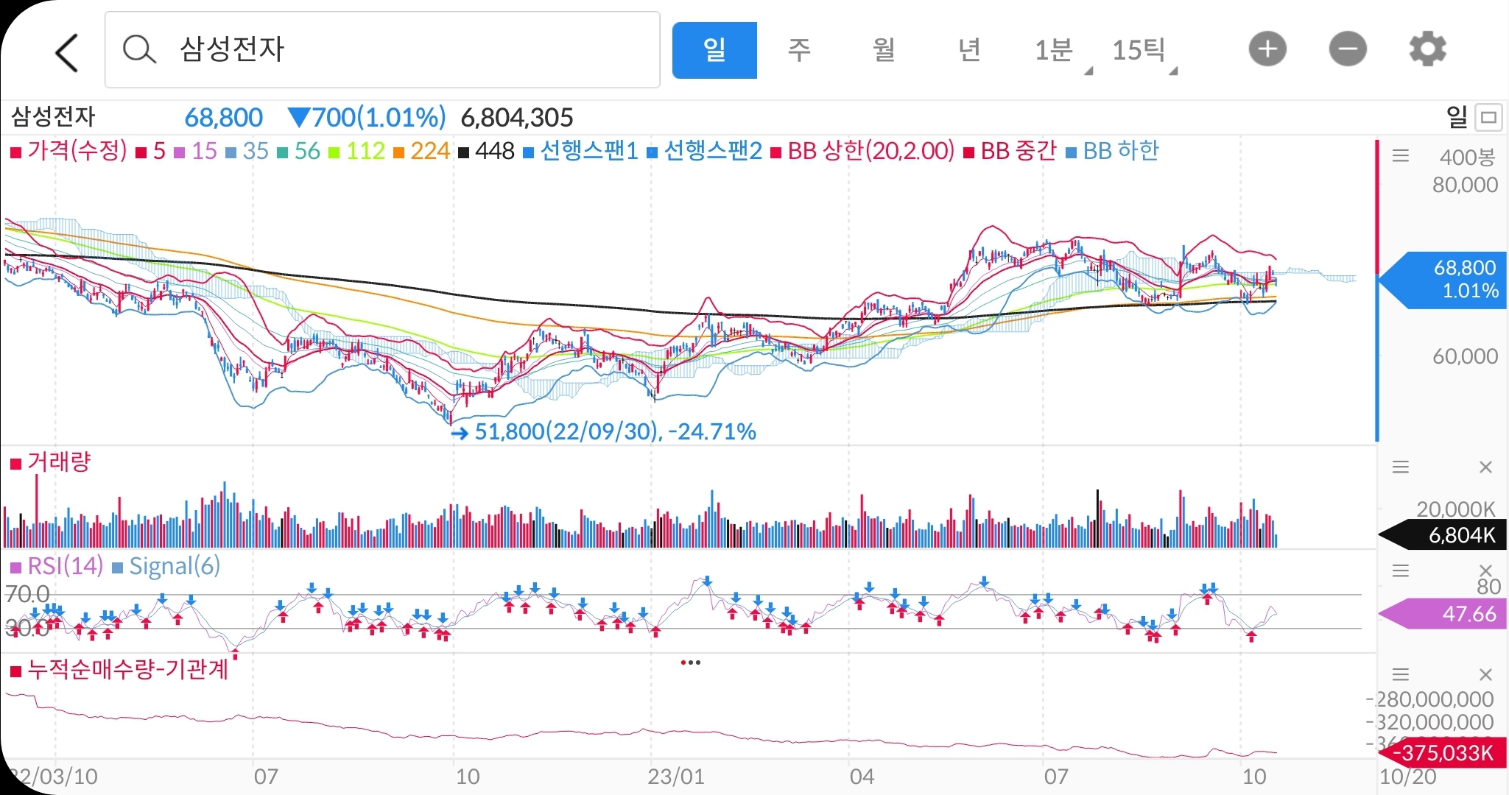Tap the 6,804K volume value tag
The image size is (1509, 795).
pyautogui.click(x=1443, y=535)
